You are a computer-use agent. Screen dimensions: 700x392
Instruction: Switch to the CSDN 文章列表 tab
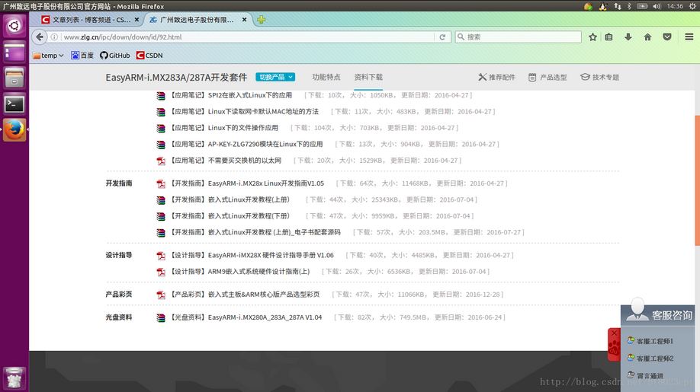pos(89,20)
